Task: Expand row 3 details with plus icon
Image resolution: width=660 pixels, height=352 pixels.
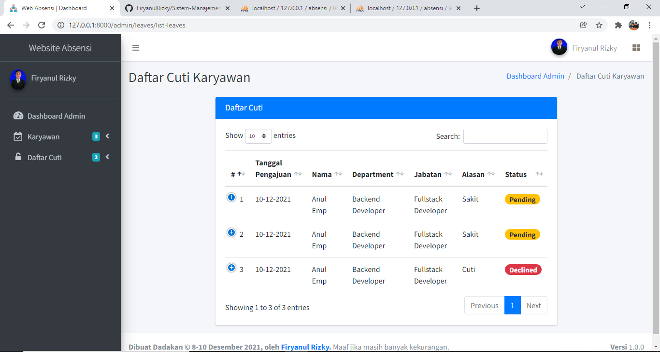Action: 231,268
